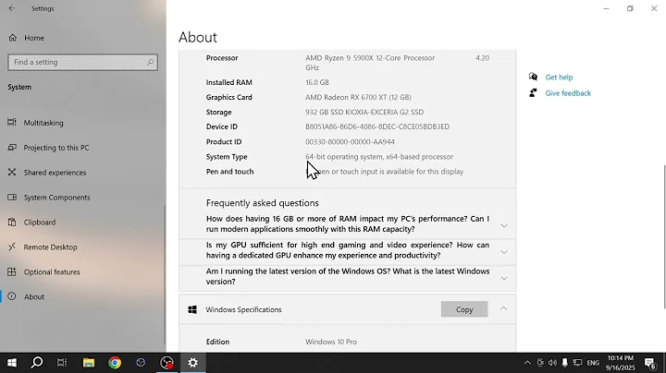Select the Shared experiences icon
Screen dimensions: 666x373
tap(12, 172)
